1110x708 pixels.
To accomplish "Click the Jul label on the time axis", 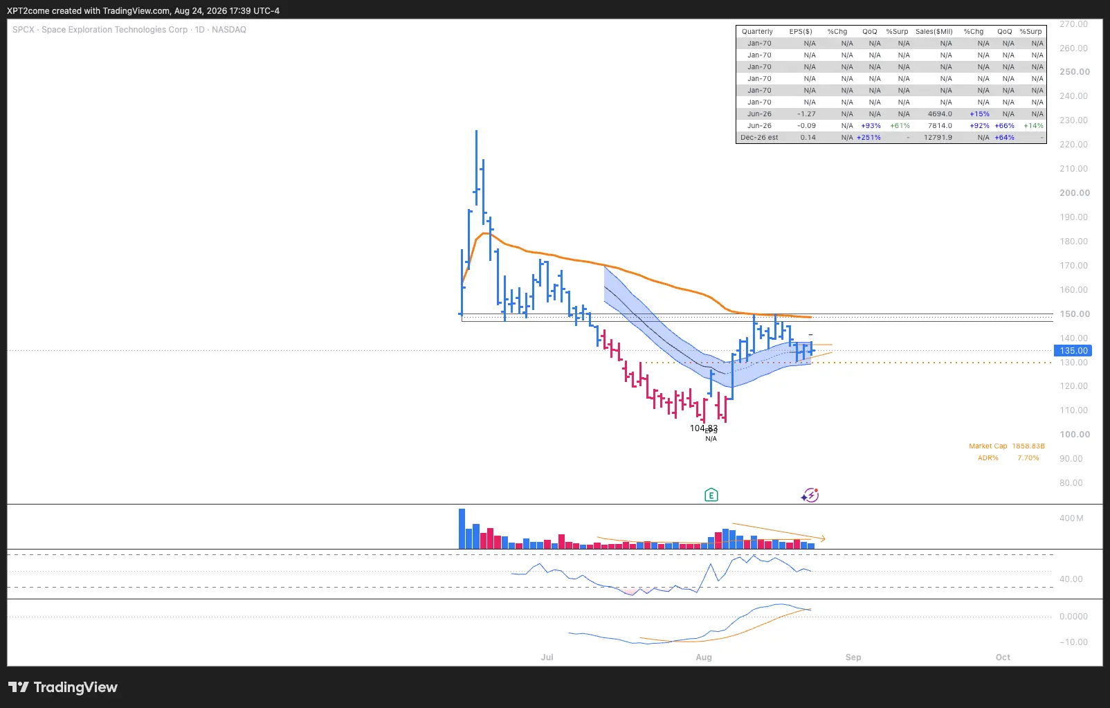I will click(547, 657).
